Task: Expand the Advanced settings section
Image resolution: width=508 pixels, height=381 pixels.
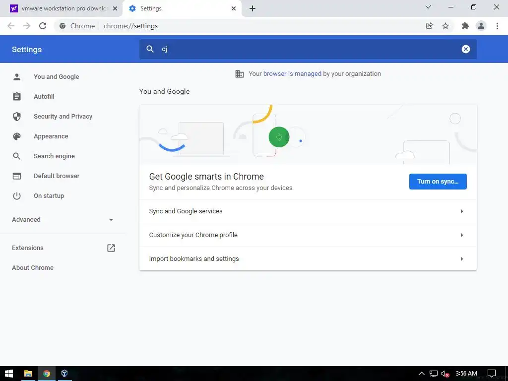Action: click(x=63, y=220)
